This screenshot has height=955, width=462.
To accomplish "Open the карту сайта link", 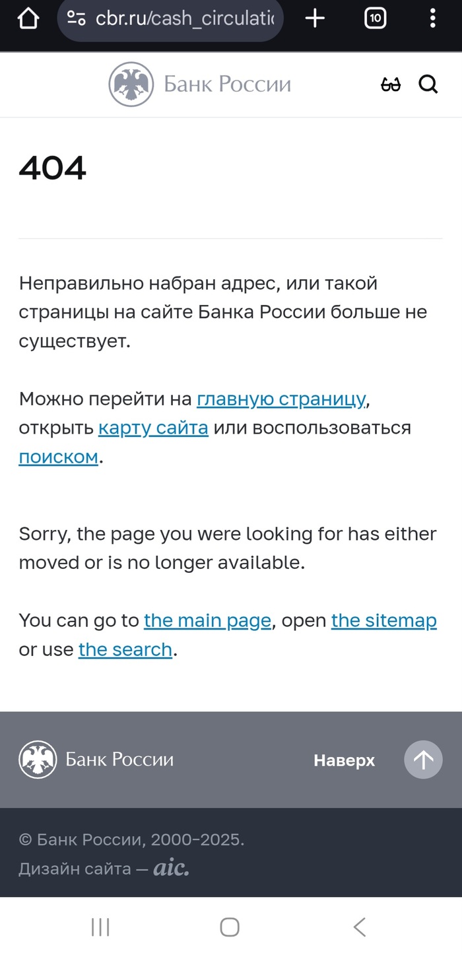I will (x=153, y=428).
